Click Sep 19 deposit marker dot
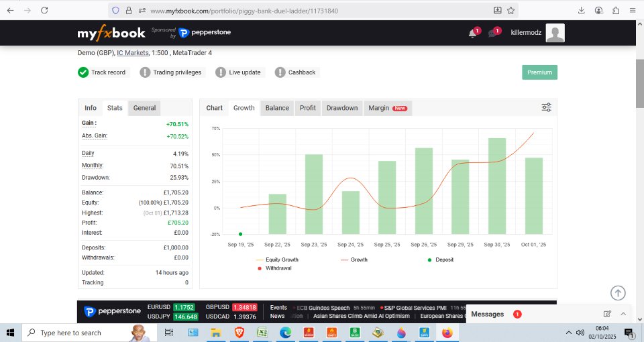 [241, 234]
